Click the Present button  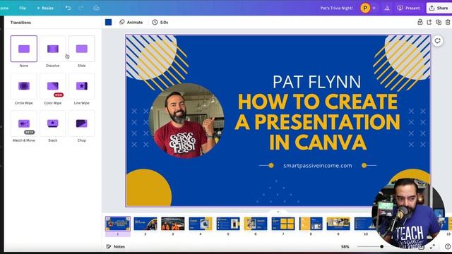point(408,8)
